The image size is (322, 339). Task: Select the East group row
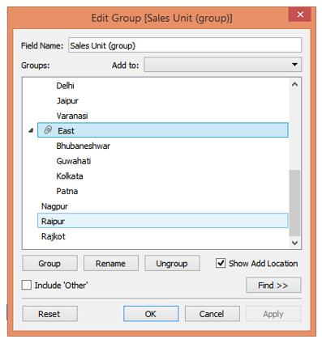click(x=163, y=130)
